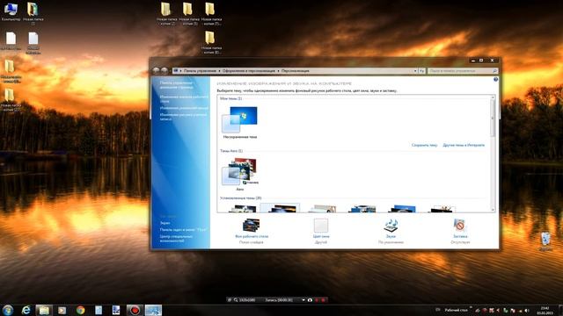
Task: Click the search magnifier icon
Action: [x=494, y=71]
